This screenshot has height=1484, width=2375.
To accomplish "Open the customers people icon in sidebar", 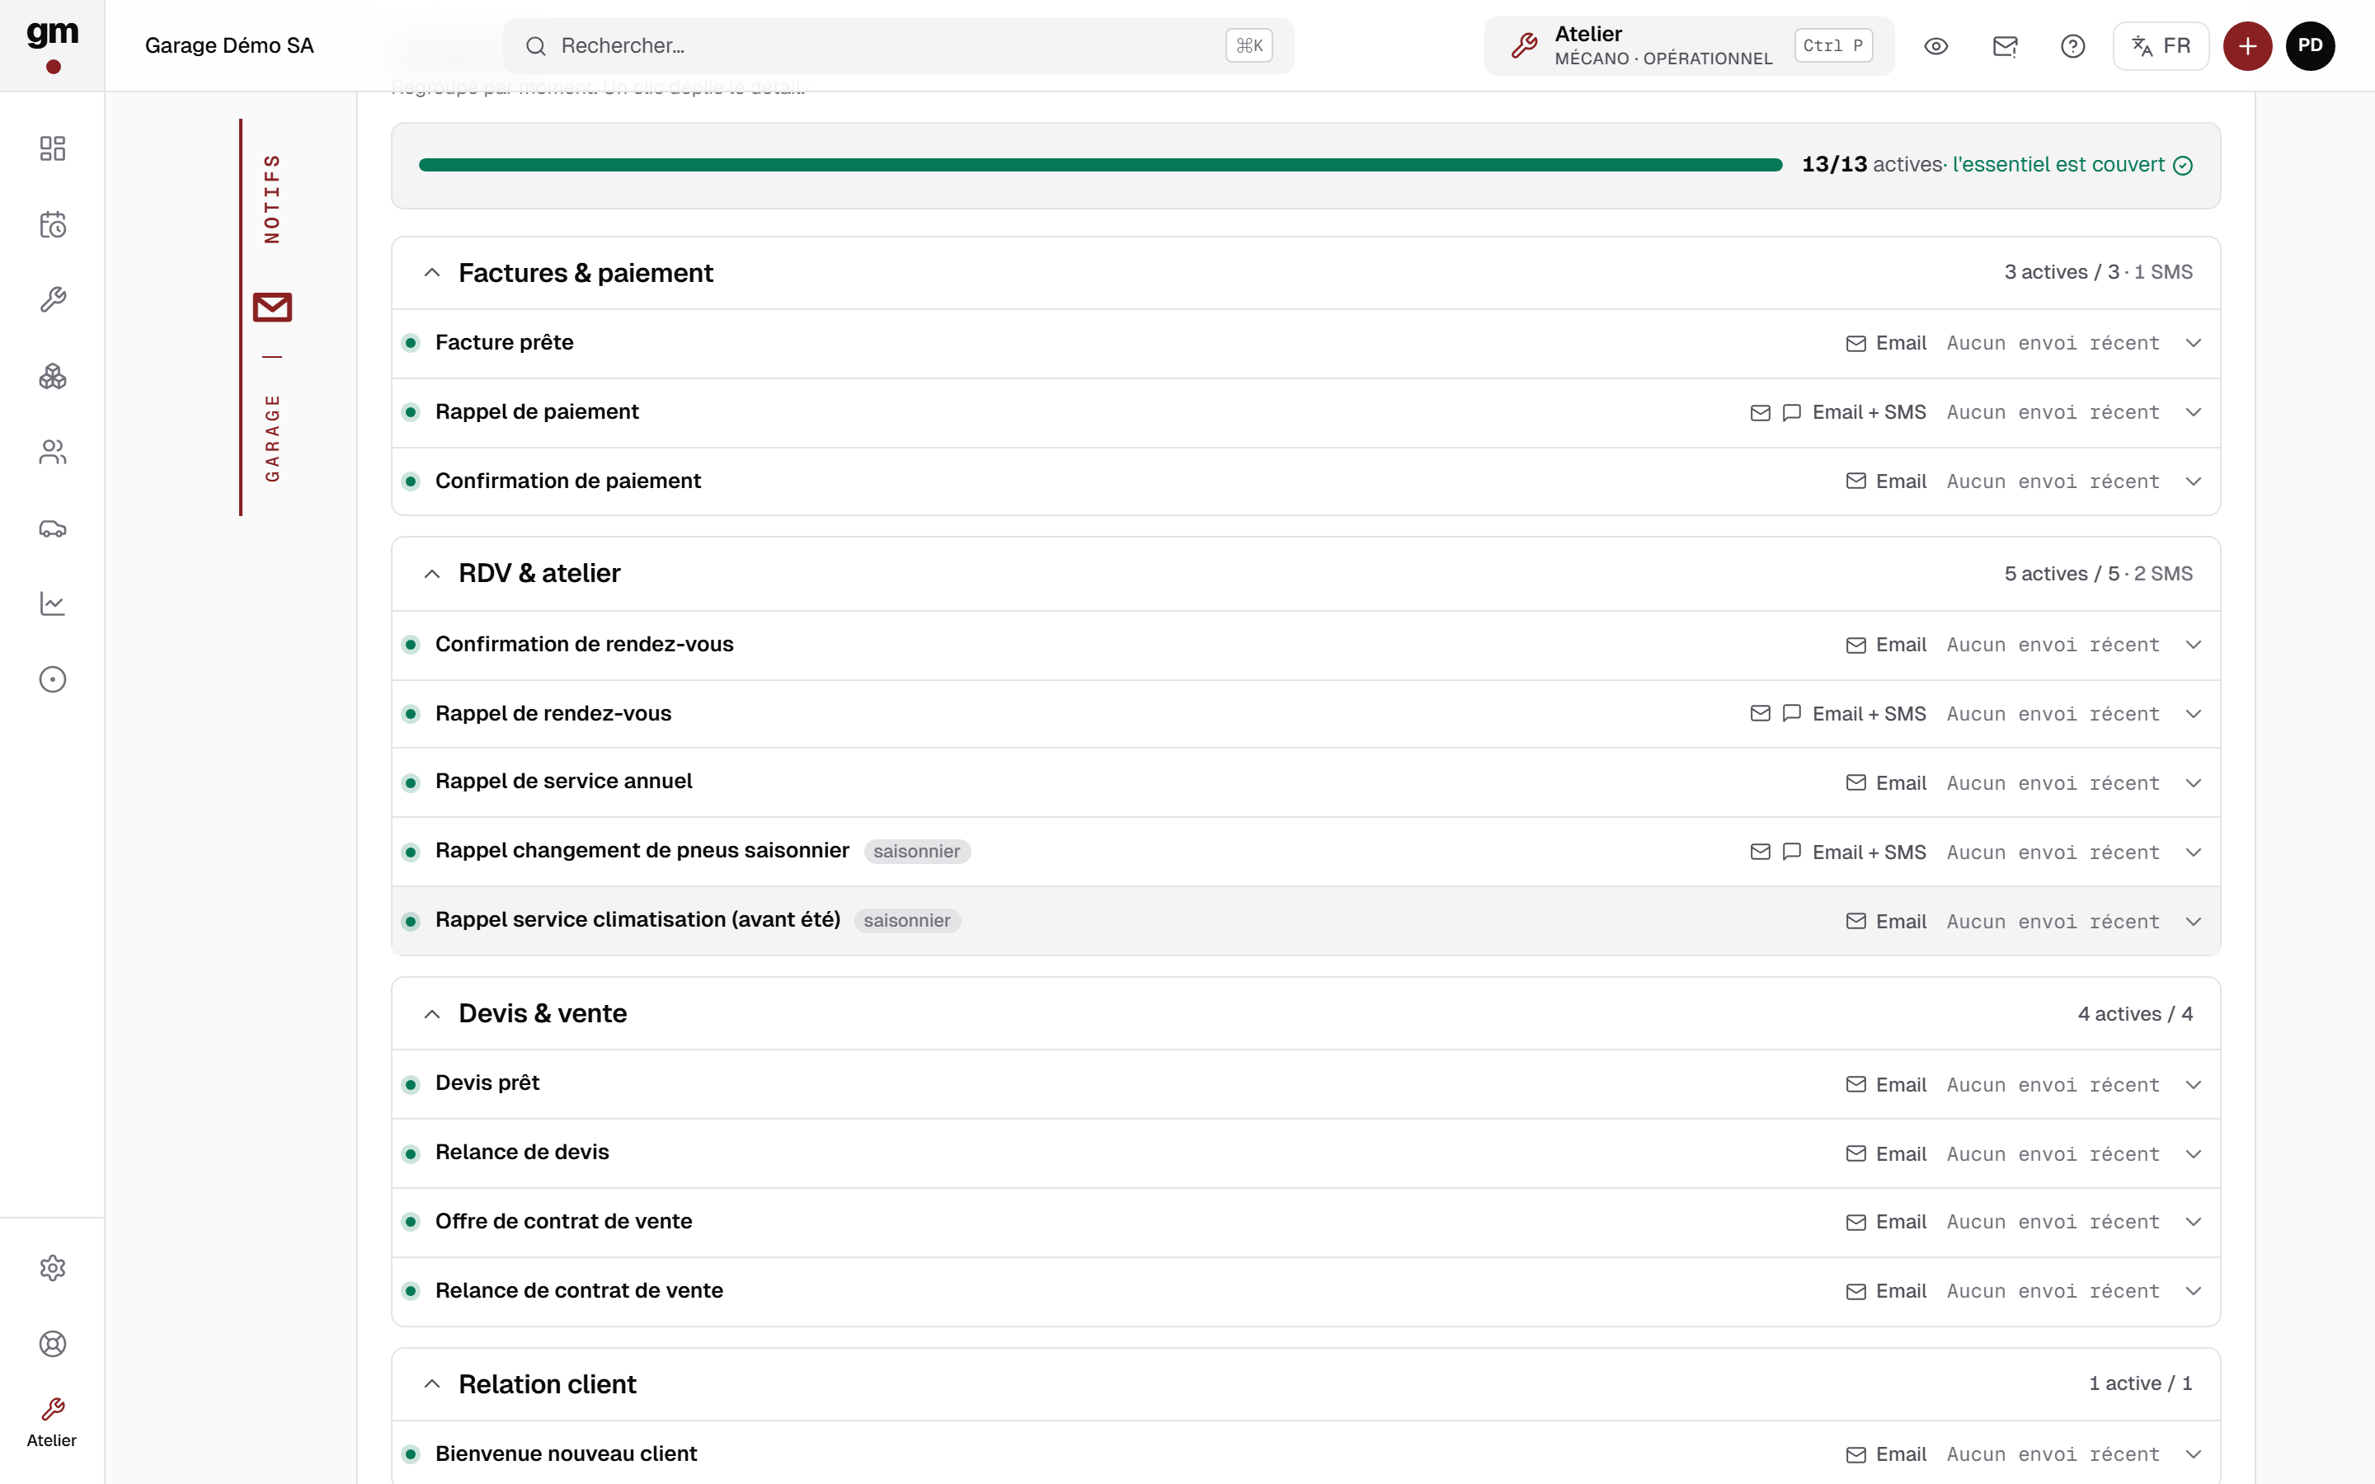I will pyautogui.click(x=52, y=452).
